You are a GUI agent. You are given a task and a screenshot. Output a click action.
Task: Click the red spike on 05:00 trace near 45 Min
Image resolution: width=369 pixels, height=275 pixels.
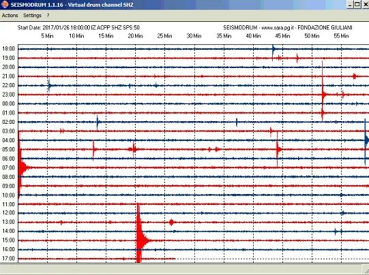[x=278, y=149]
